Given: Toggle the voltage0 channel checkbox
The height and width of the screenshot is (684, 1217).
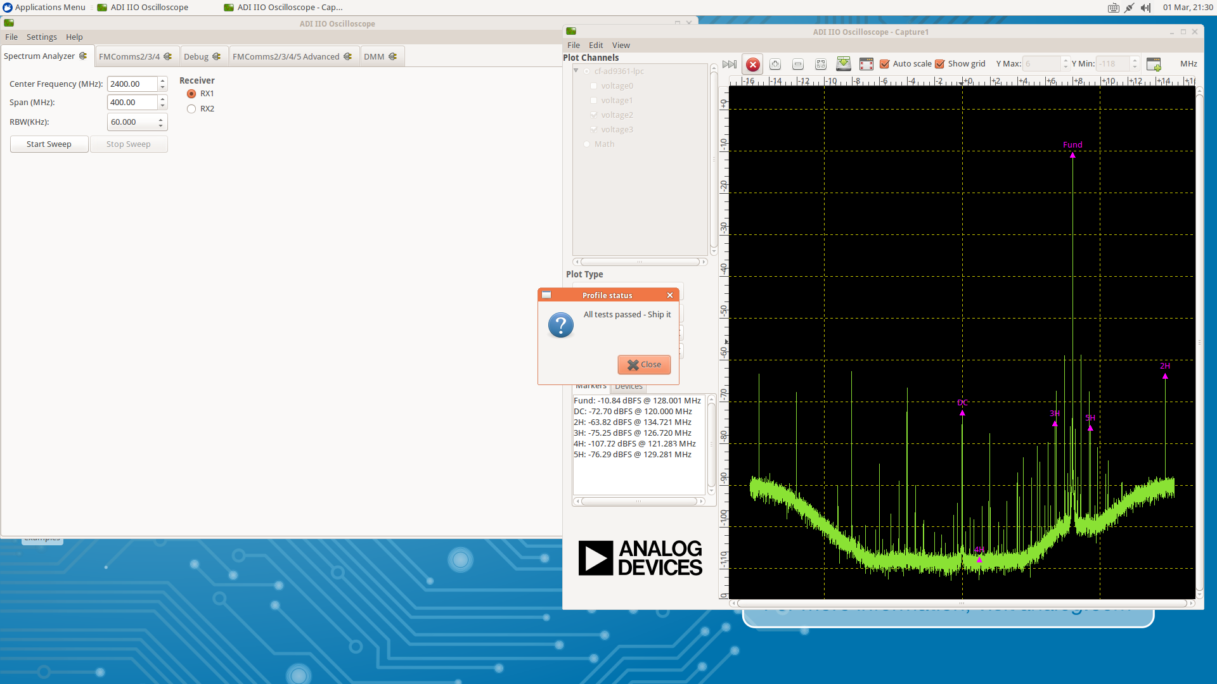Looking at the screenshot, I should click(594, 86).
